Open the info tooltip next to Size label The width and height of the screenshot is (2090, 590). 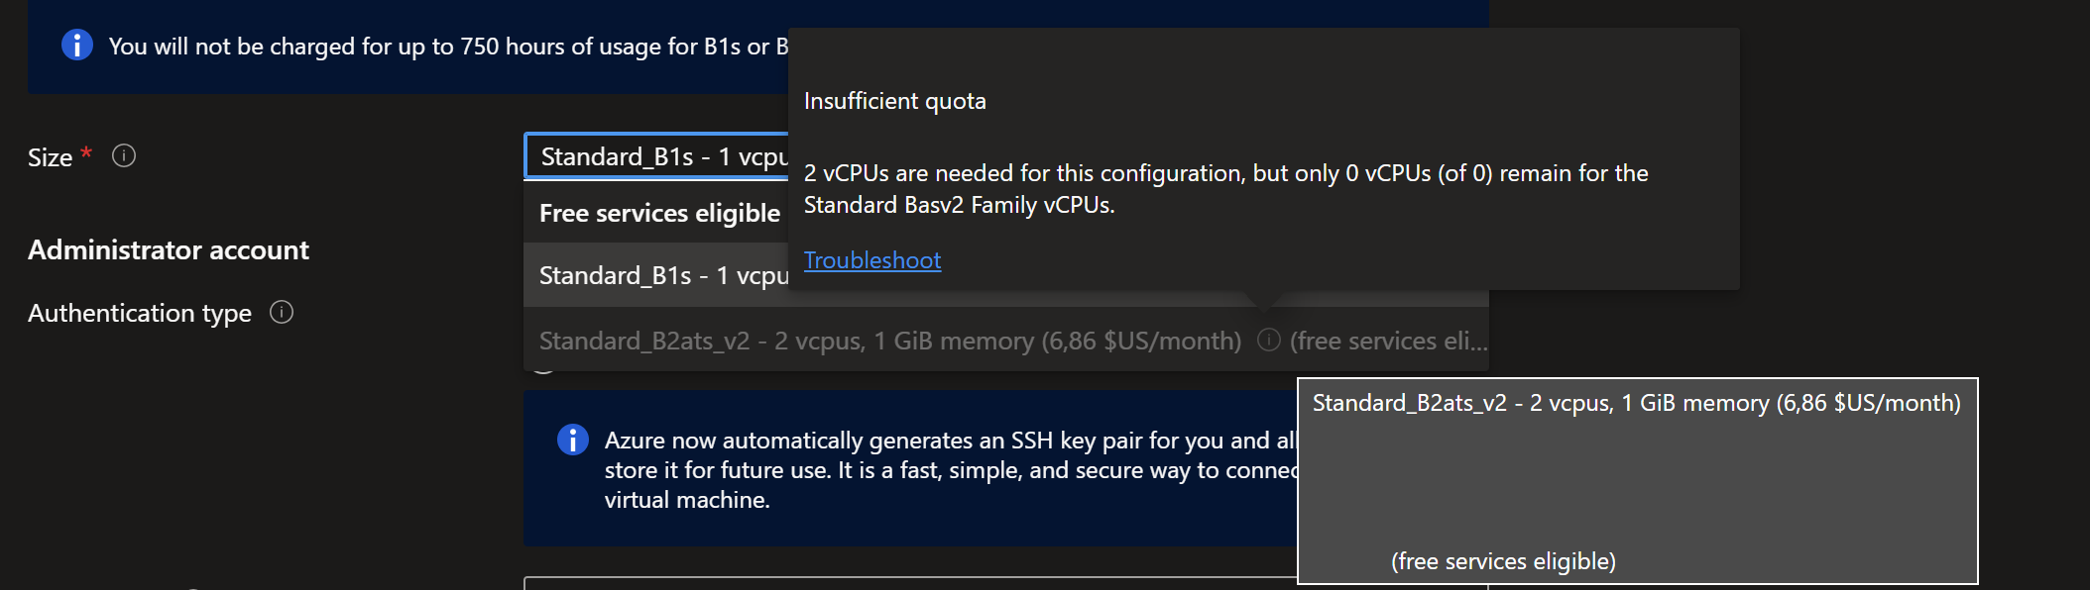pyautogui.click(x=124, y=155)
